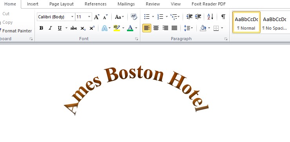Switch to the Home tab

click(x=10, y=4)
